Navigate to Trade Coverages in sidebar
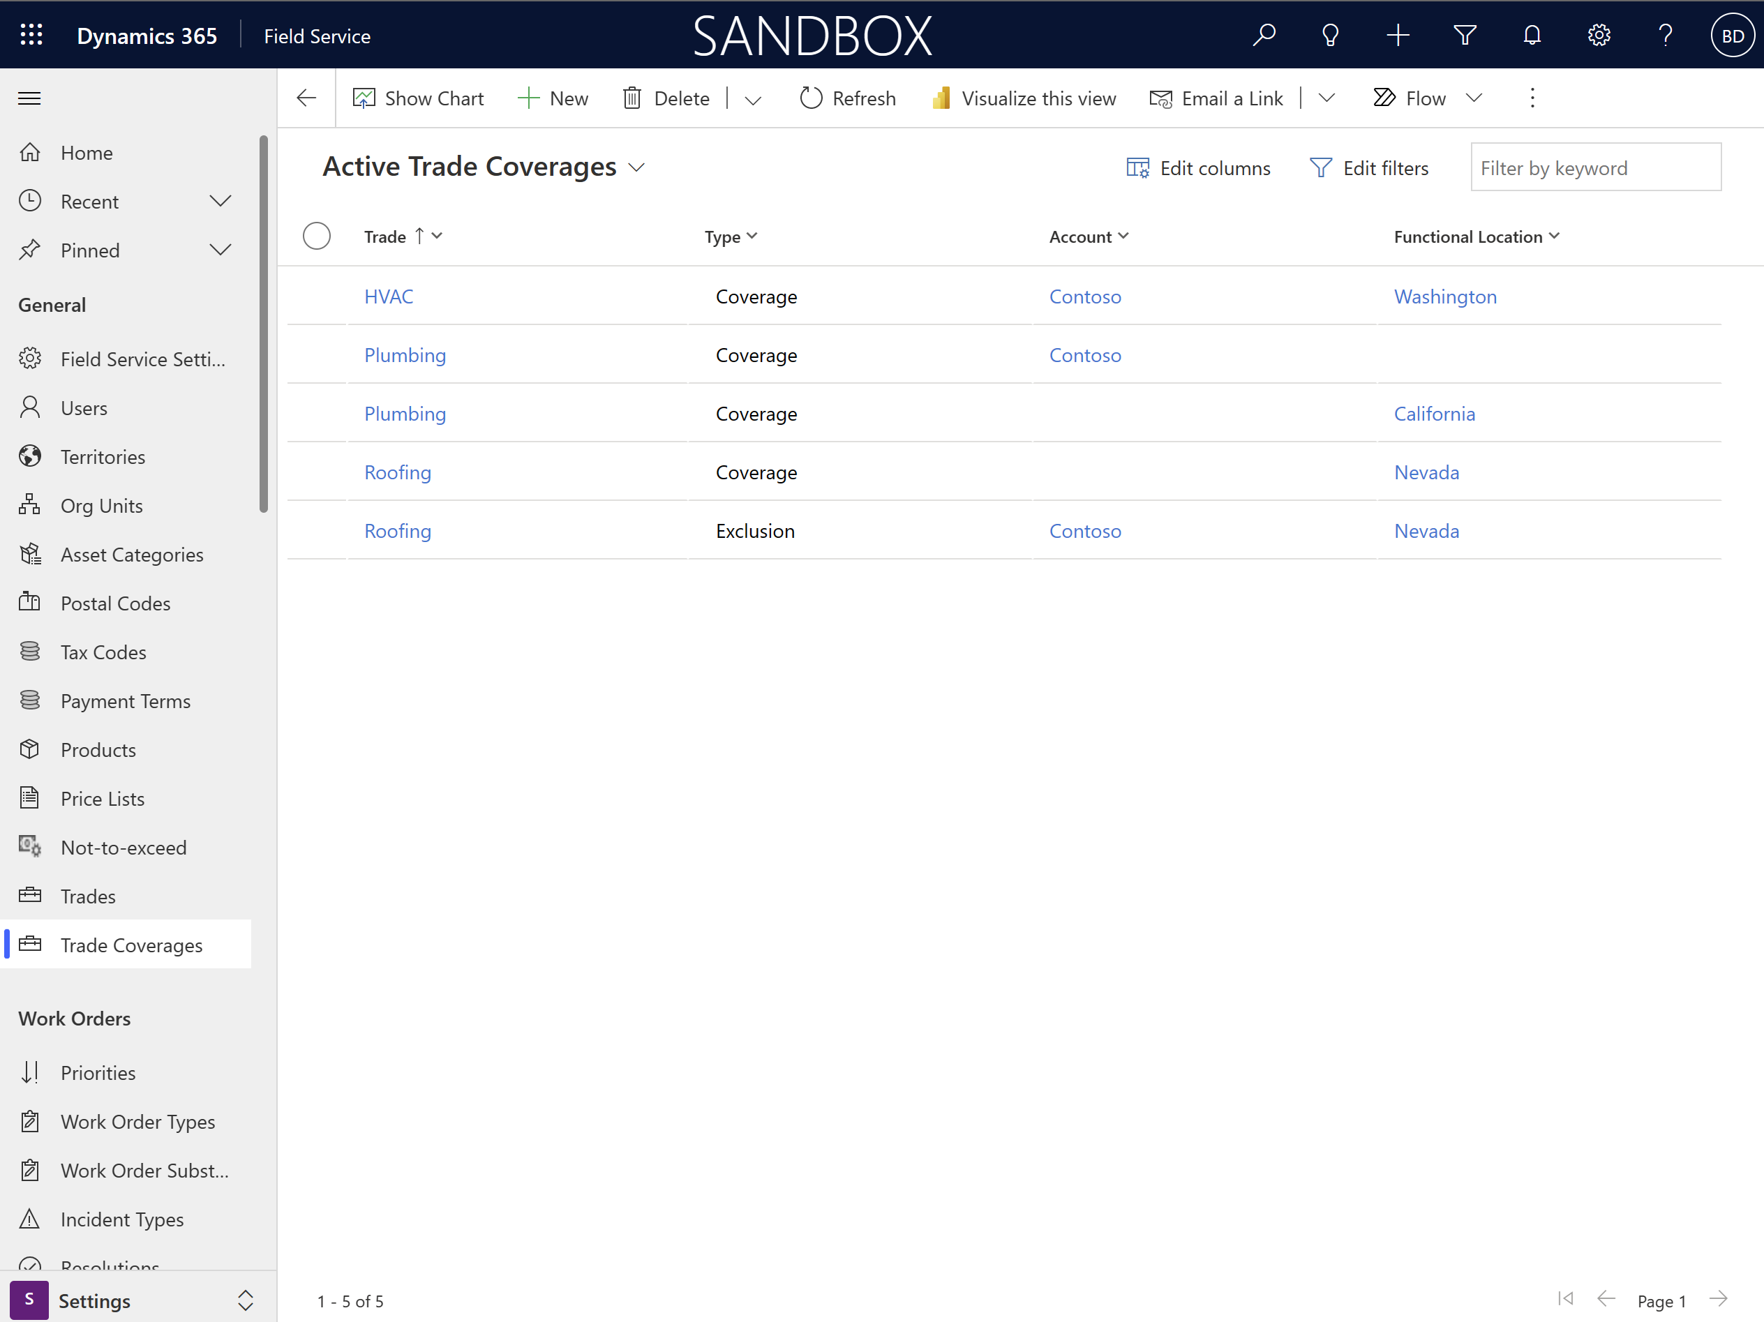 pos(129,945)
